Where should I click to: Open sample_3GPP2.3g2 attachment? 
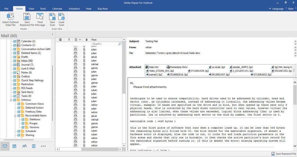[241, 67]
